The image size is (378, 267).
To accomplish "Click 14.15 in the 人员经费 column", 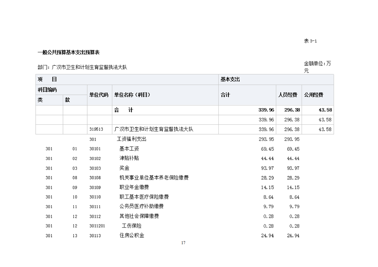I will click(293, 187).
